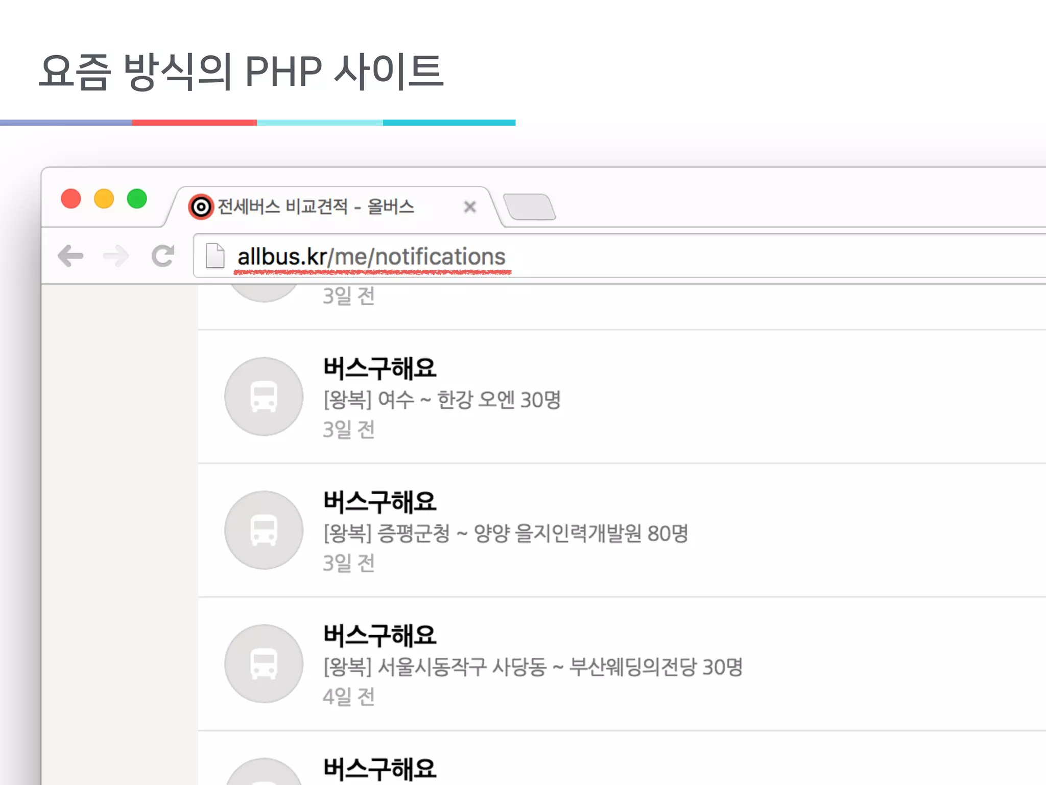Open 버스구해요 title above 여수 ~ 한강 오엔

pyautogui.click(x=380, y=368)
